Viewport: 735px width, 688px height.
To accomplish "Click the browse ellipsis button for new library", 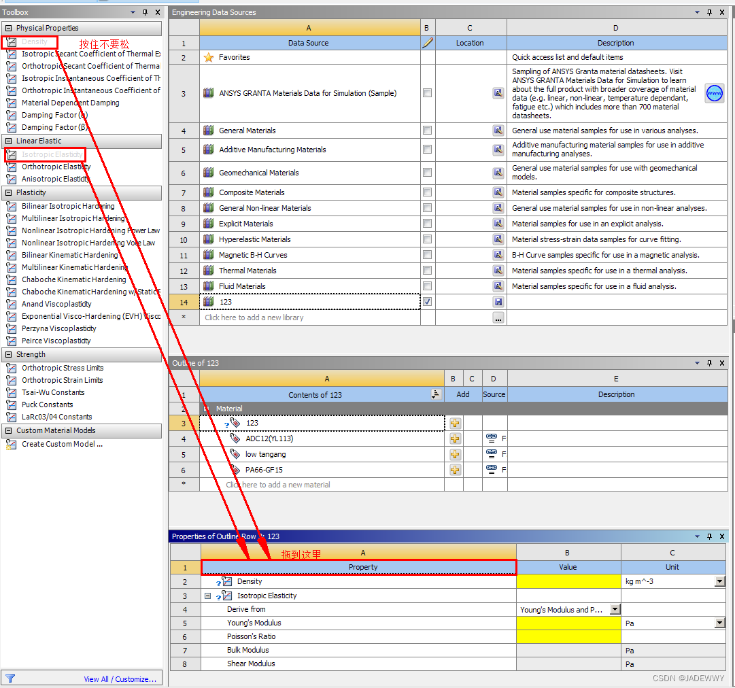I will [x=498, y=317].
